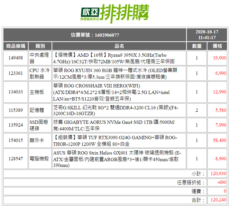Click the price 58,490
Viewport: 231px width, 206px height.
(219, 140)
